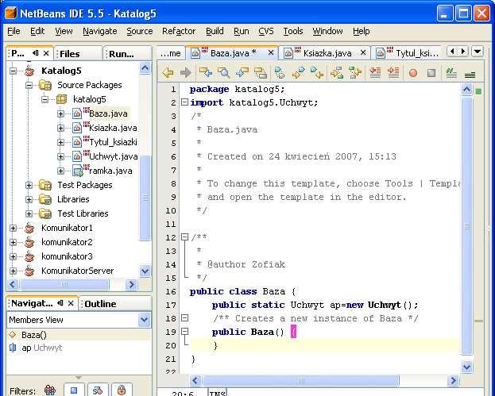Minimize the Projects panel with pin icon
Image resolution: width=495 pixels, height=396 pixels.
(35, 53)
